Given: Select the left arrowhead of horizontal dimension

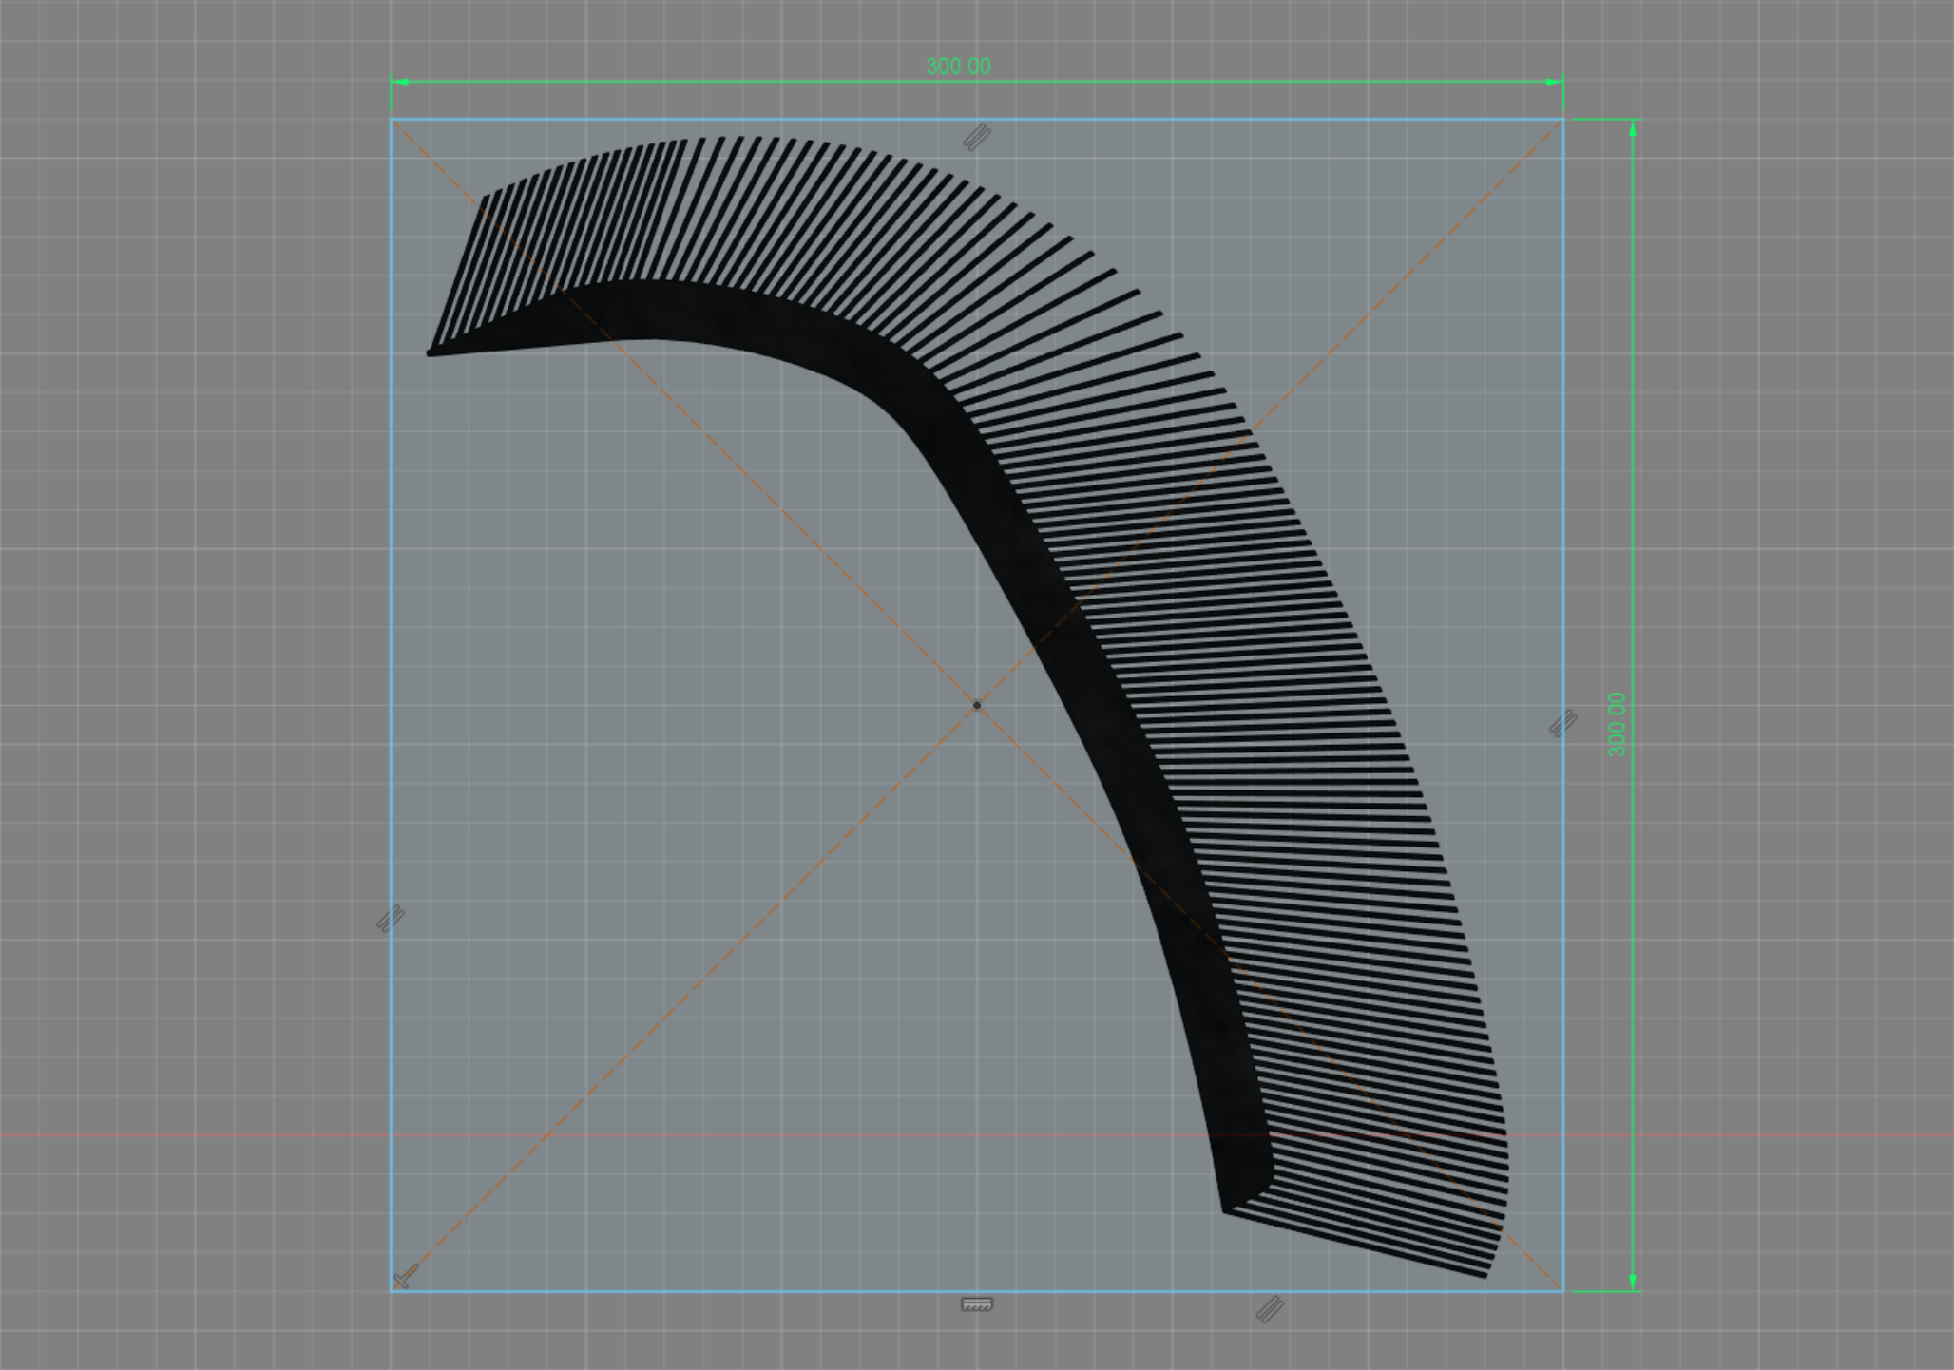Looking at the screenshot, I should [x=400, y=82].
